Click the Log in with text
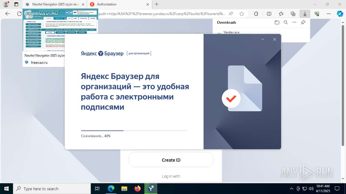 pyautogui.click(x=171, y=176)
